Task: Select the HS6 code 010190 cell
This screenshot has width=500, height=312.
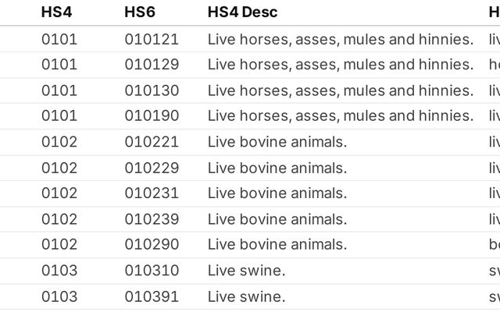Action: (152, 115)
